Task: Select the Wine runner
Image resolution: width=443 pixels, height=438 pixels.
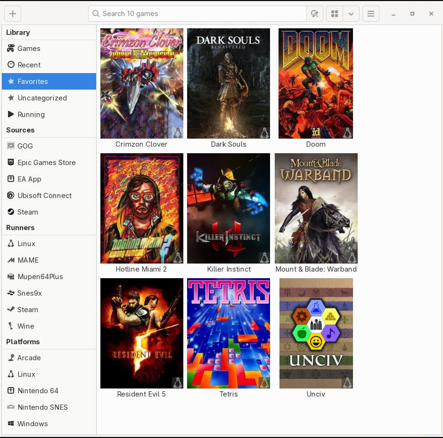Action: point(49,326)
